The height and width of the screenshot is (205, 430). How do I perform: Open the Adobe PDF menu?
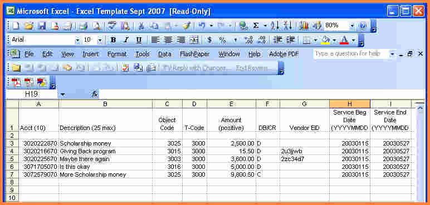[284, 54]
